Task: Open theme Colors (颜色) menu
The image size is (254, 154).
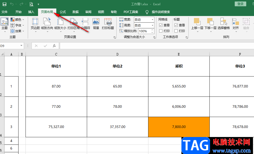Action: click(17, 19)
